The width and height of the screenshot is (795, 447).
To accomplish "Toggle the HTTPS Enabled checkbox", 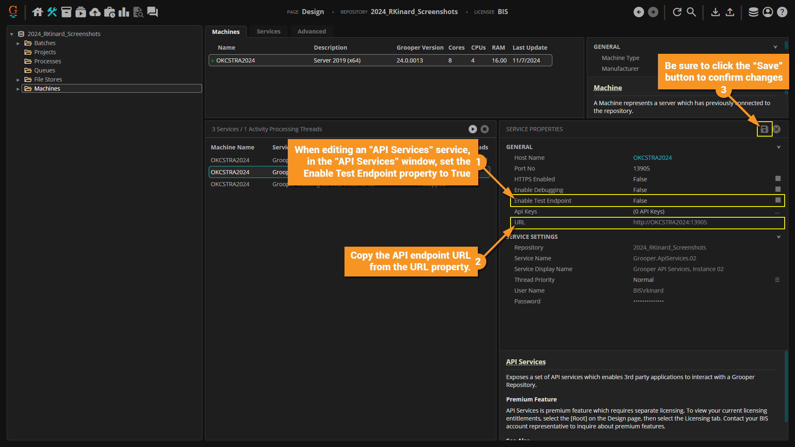I will point(778,178).
